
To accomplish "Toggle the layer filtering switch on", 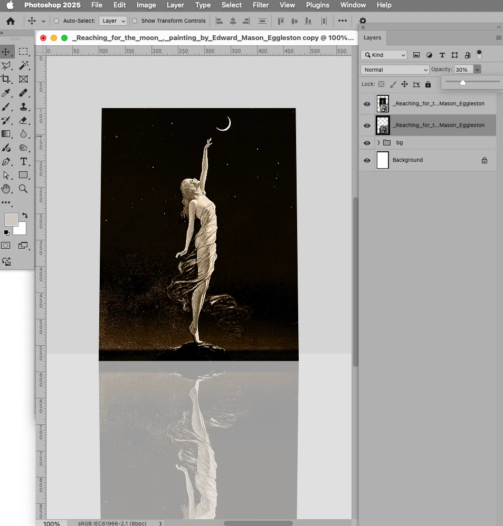I will click(479, 55).
